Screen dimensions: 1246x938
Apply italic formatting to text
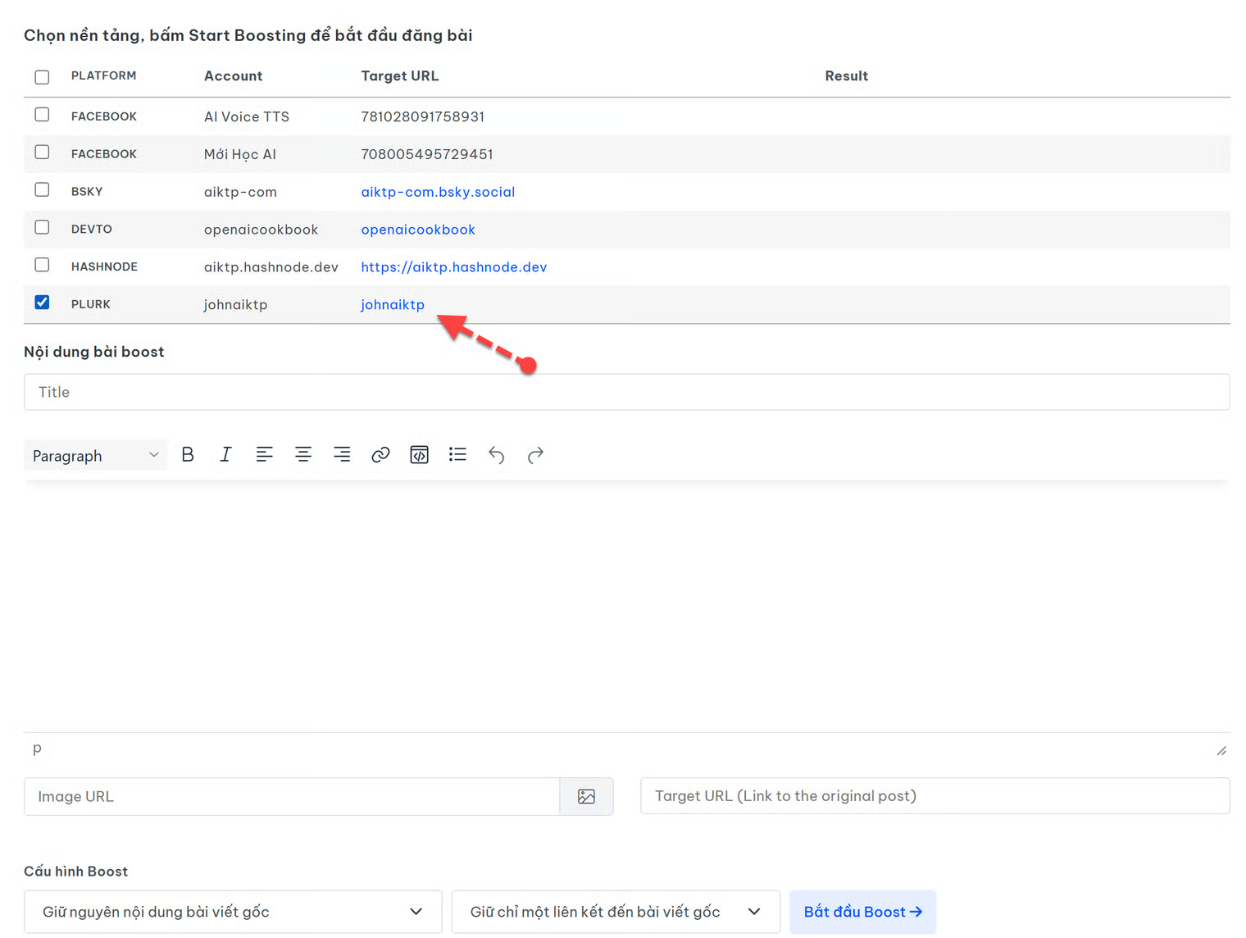click(x=225, y=454)
